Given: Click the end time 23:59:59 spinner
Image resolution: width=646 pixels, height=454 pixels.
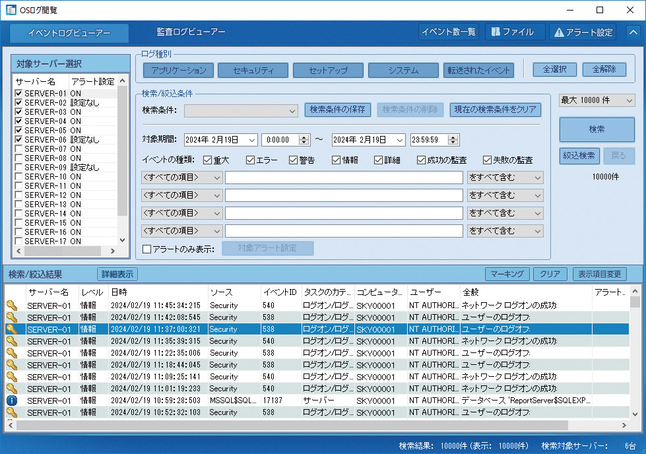Looking at the screenshot, I should pyautogui.click(x=453, y=140).
